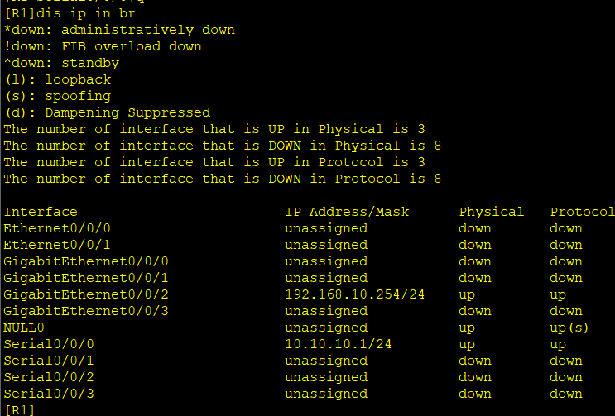Click the 'IP Address/Mask' column header

click(x=347, y=212)
